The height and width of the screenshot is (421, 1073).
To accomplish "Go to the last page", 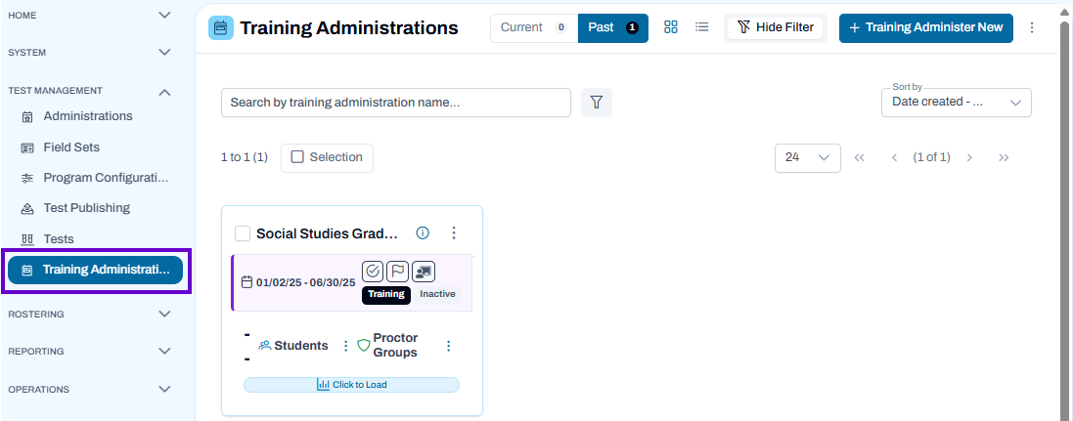I will [x=1004, y=158].
